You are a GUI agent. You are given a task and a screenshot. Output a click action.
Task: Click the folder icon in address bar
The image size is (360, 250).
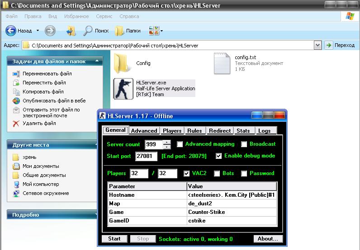26,45
